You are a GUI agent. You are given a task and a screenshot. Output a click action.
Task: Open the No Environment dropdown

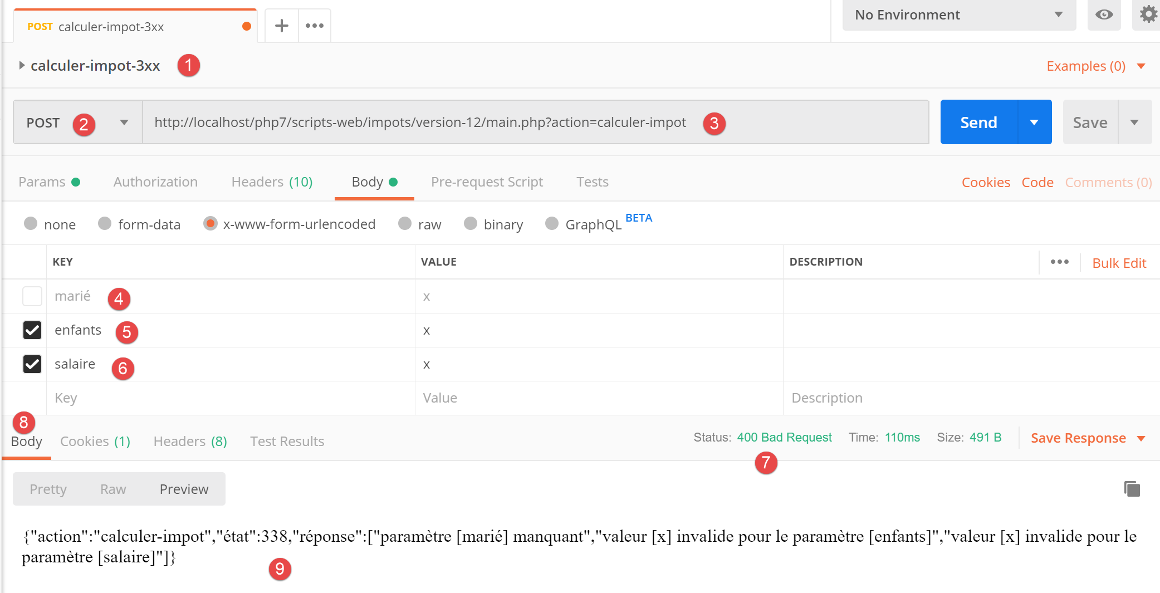958,15
